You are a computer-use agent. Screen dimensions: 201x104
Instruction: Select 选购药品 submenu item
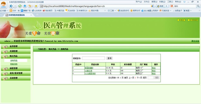pyautogui.click(x=14, y=60)
